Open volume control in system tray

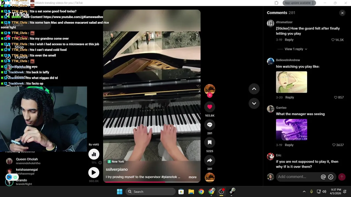pyautogui.click(x=324, y=192)
